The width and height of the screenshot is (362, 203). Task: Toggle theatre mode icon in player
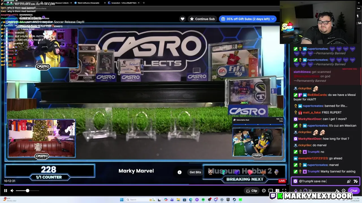coord(277,191)
